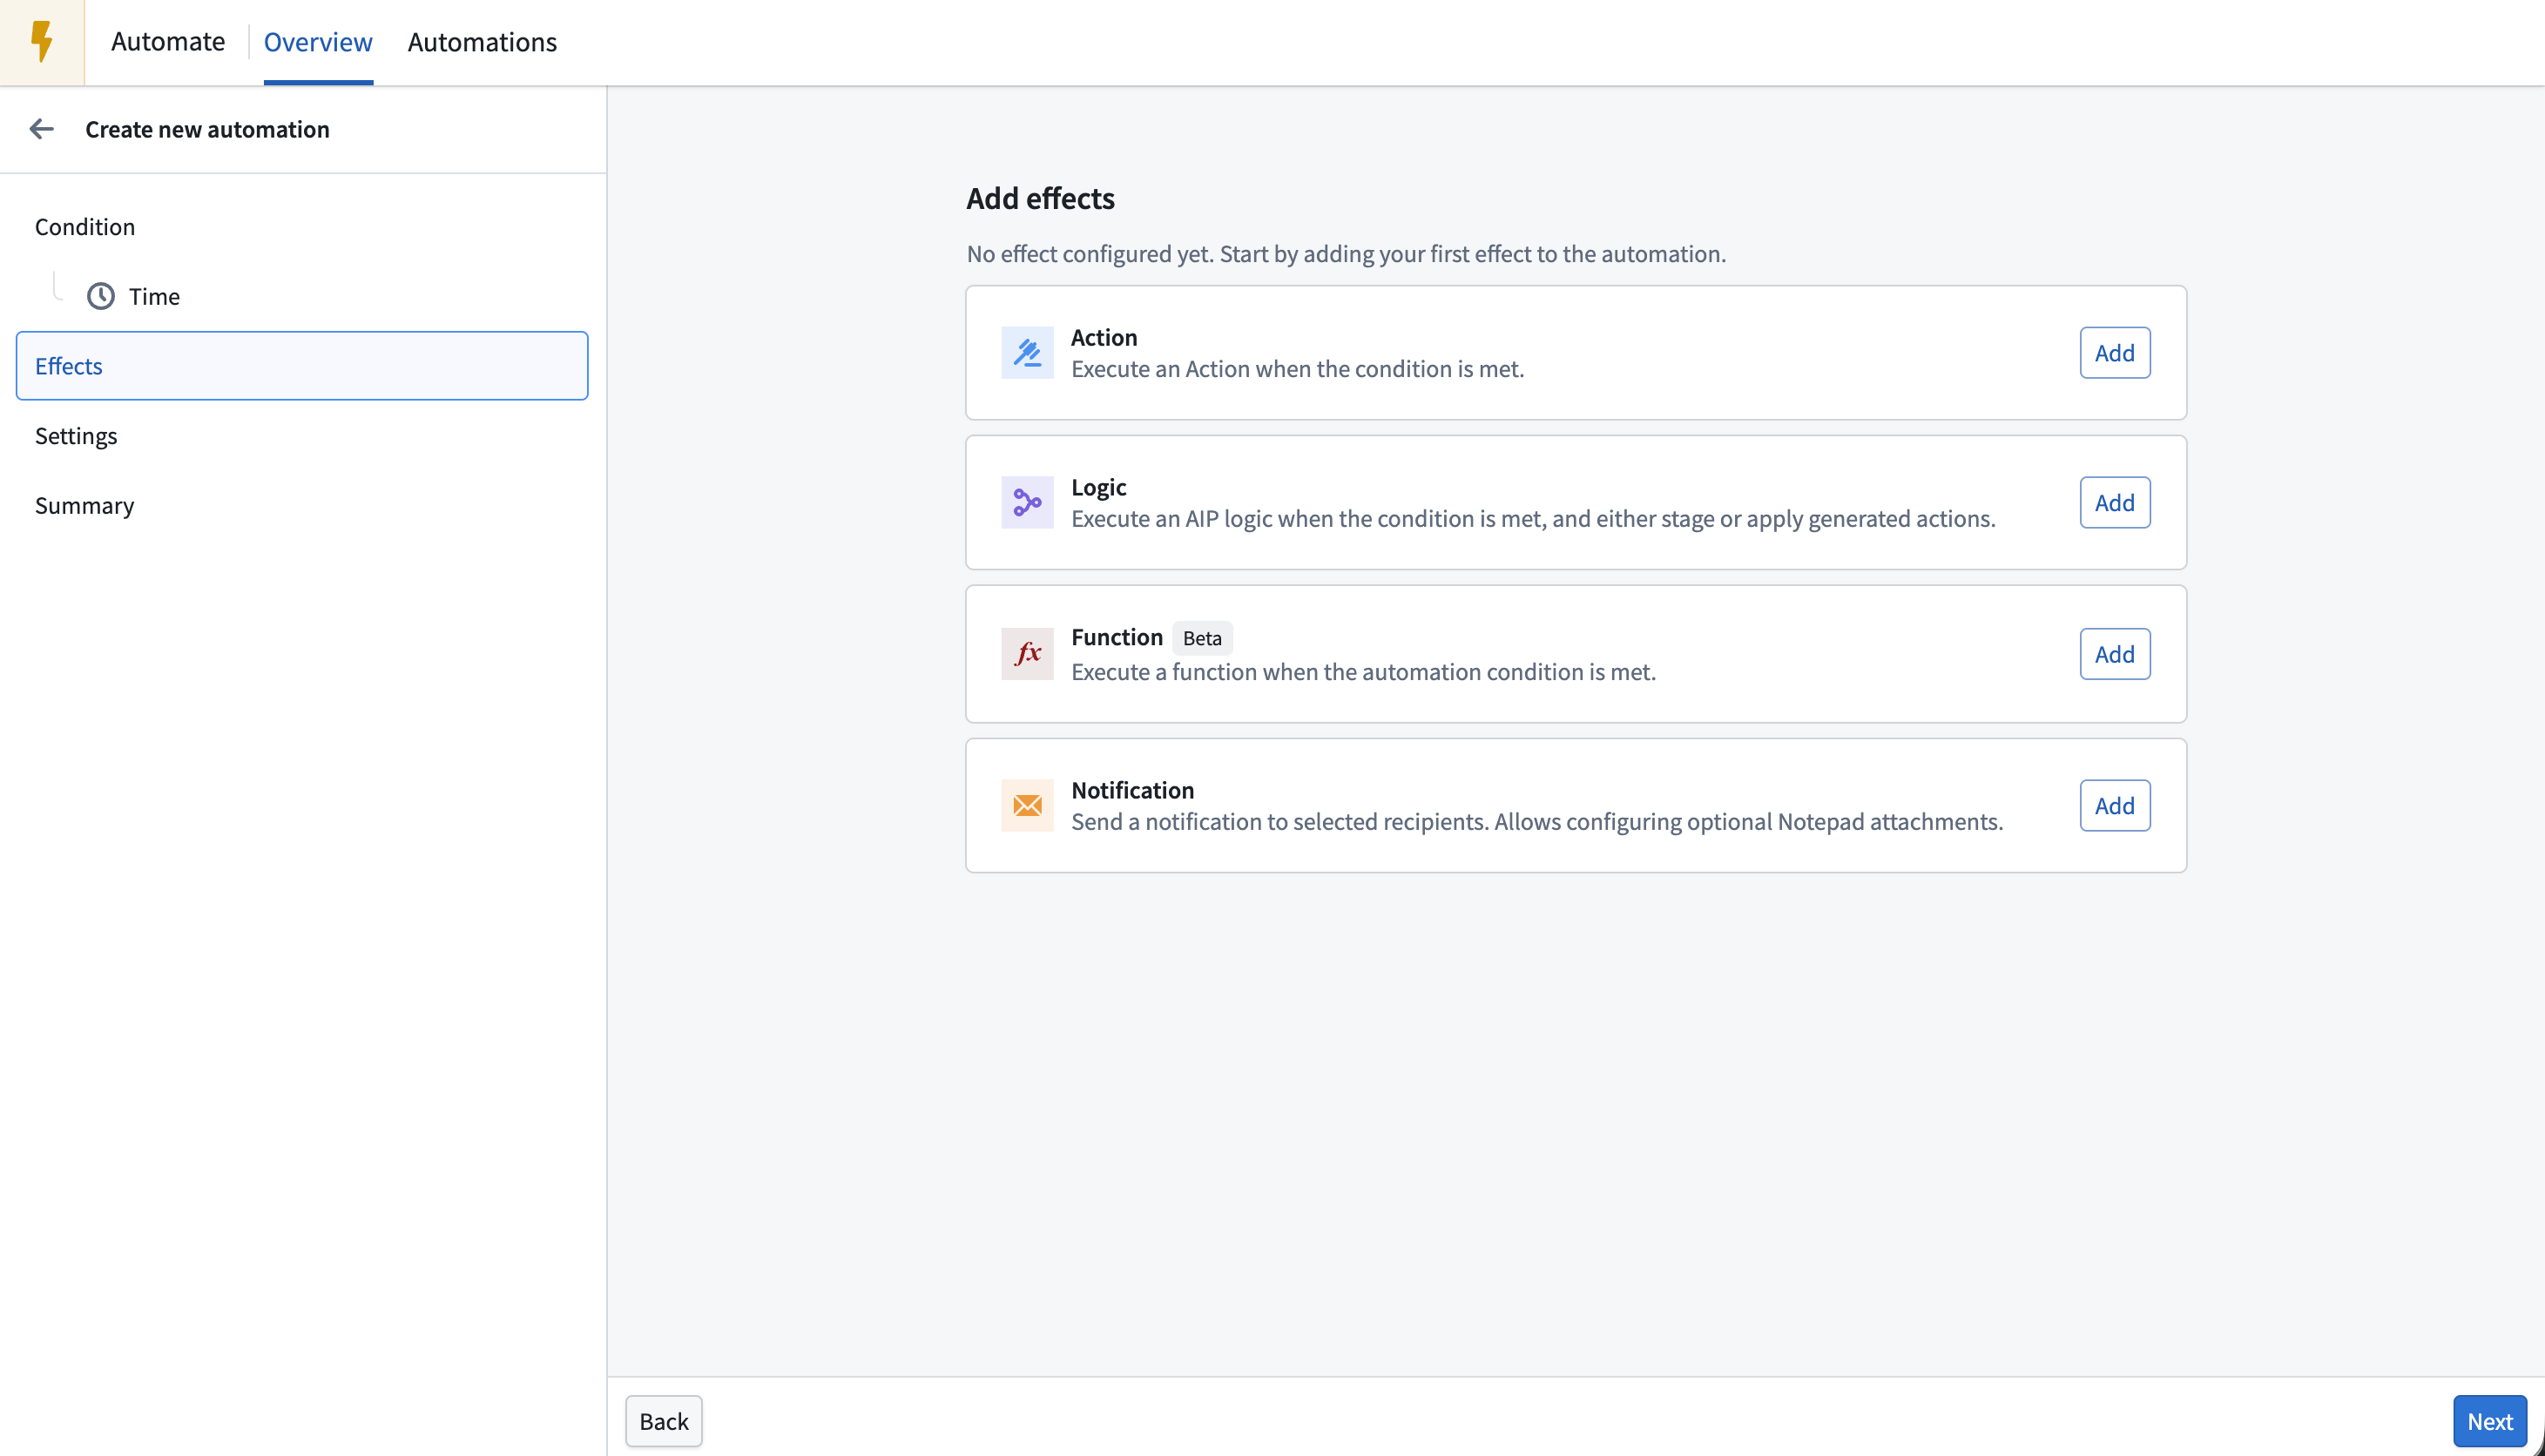Add an Action effect
This screenshot has width=2545, height=1456.
point(2115,353)
